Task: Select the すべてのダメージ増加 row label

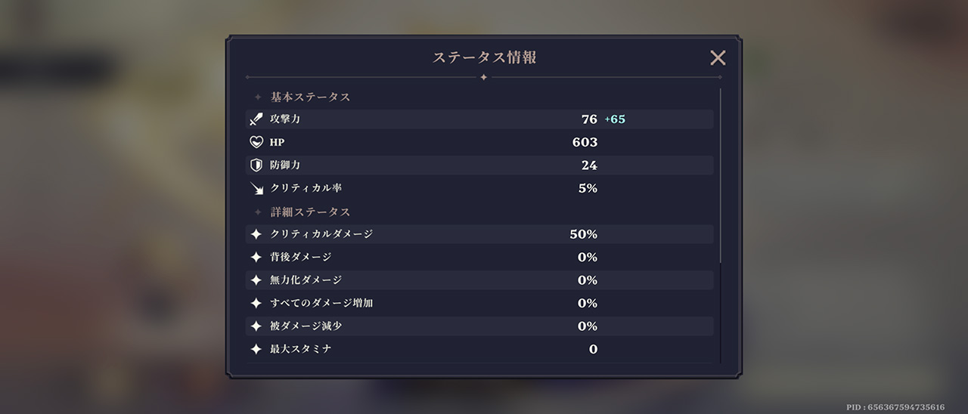Action: click(321, 303)
